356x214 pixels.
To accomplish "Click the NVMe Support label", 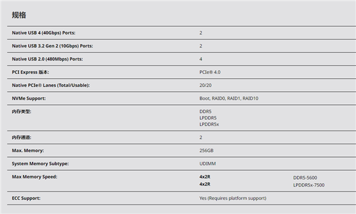I will [29, 98].
